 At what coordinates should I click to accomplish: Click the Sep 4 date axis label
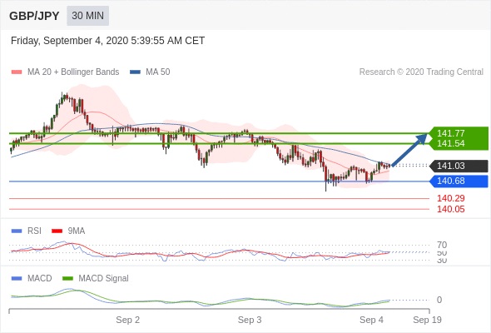(x=371, y=320)
